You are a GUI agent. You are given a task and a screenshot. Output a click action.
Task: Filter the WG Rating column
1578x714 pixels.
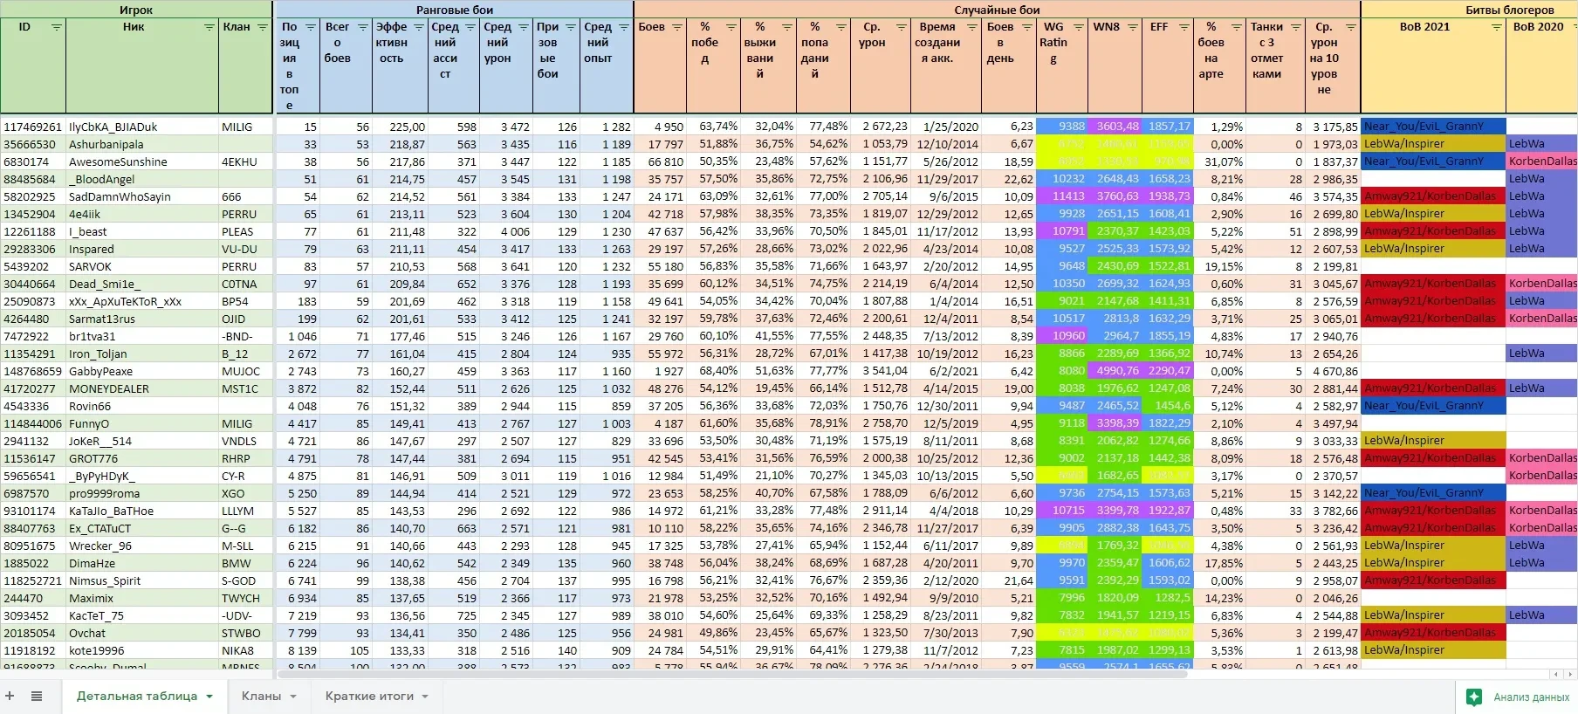[x=1078, y=27]
